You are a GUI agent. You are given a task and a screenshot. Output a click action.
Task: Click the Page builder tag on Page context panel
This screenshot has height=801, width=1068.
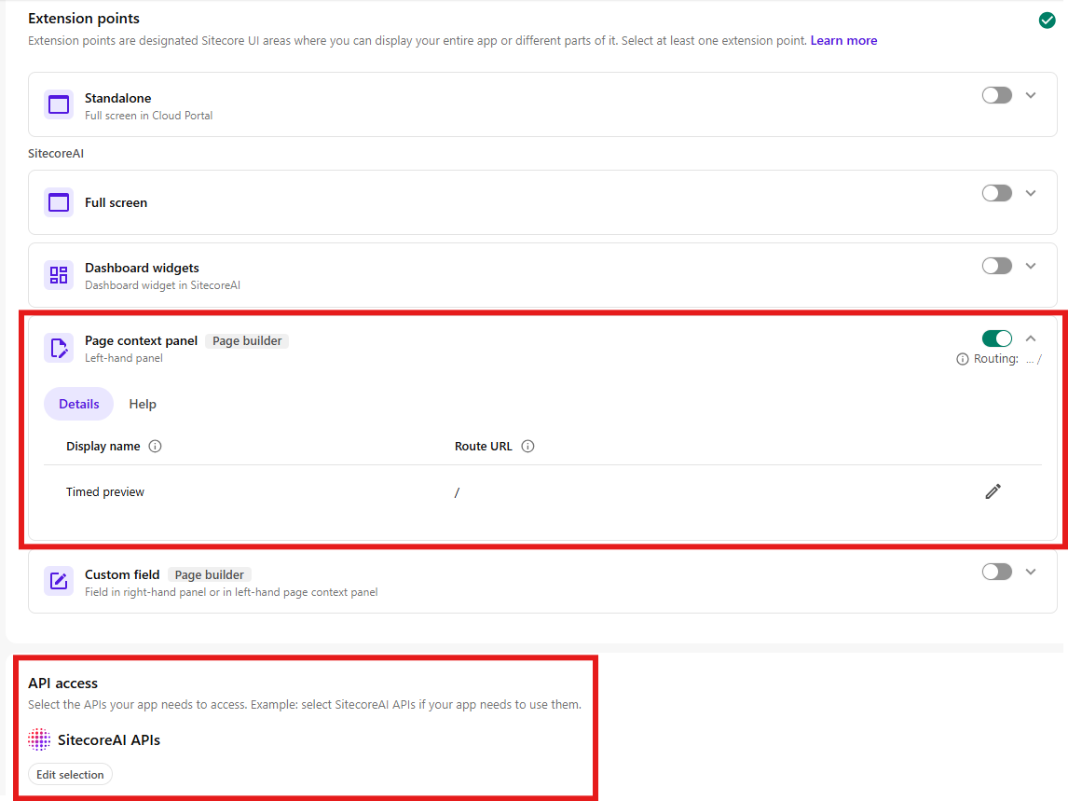coord(247,341)
